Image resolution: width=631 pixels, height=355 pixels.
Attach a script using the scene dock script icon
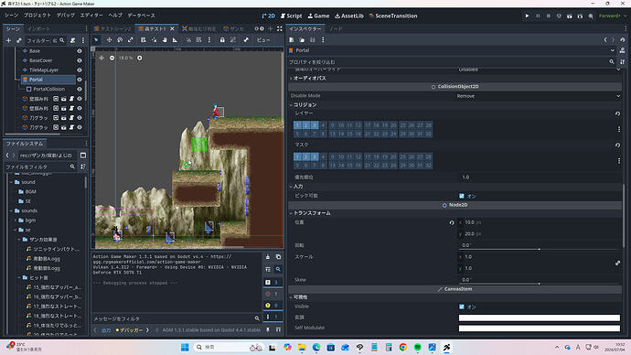(x=73, y=40)
